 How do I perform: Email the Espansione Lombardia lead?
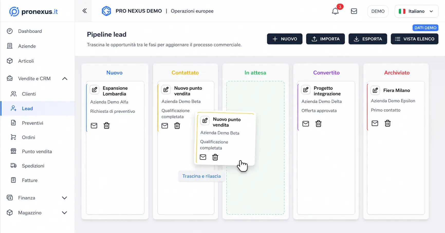tap(94, 125)
